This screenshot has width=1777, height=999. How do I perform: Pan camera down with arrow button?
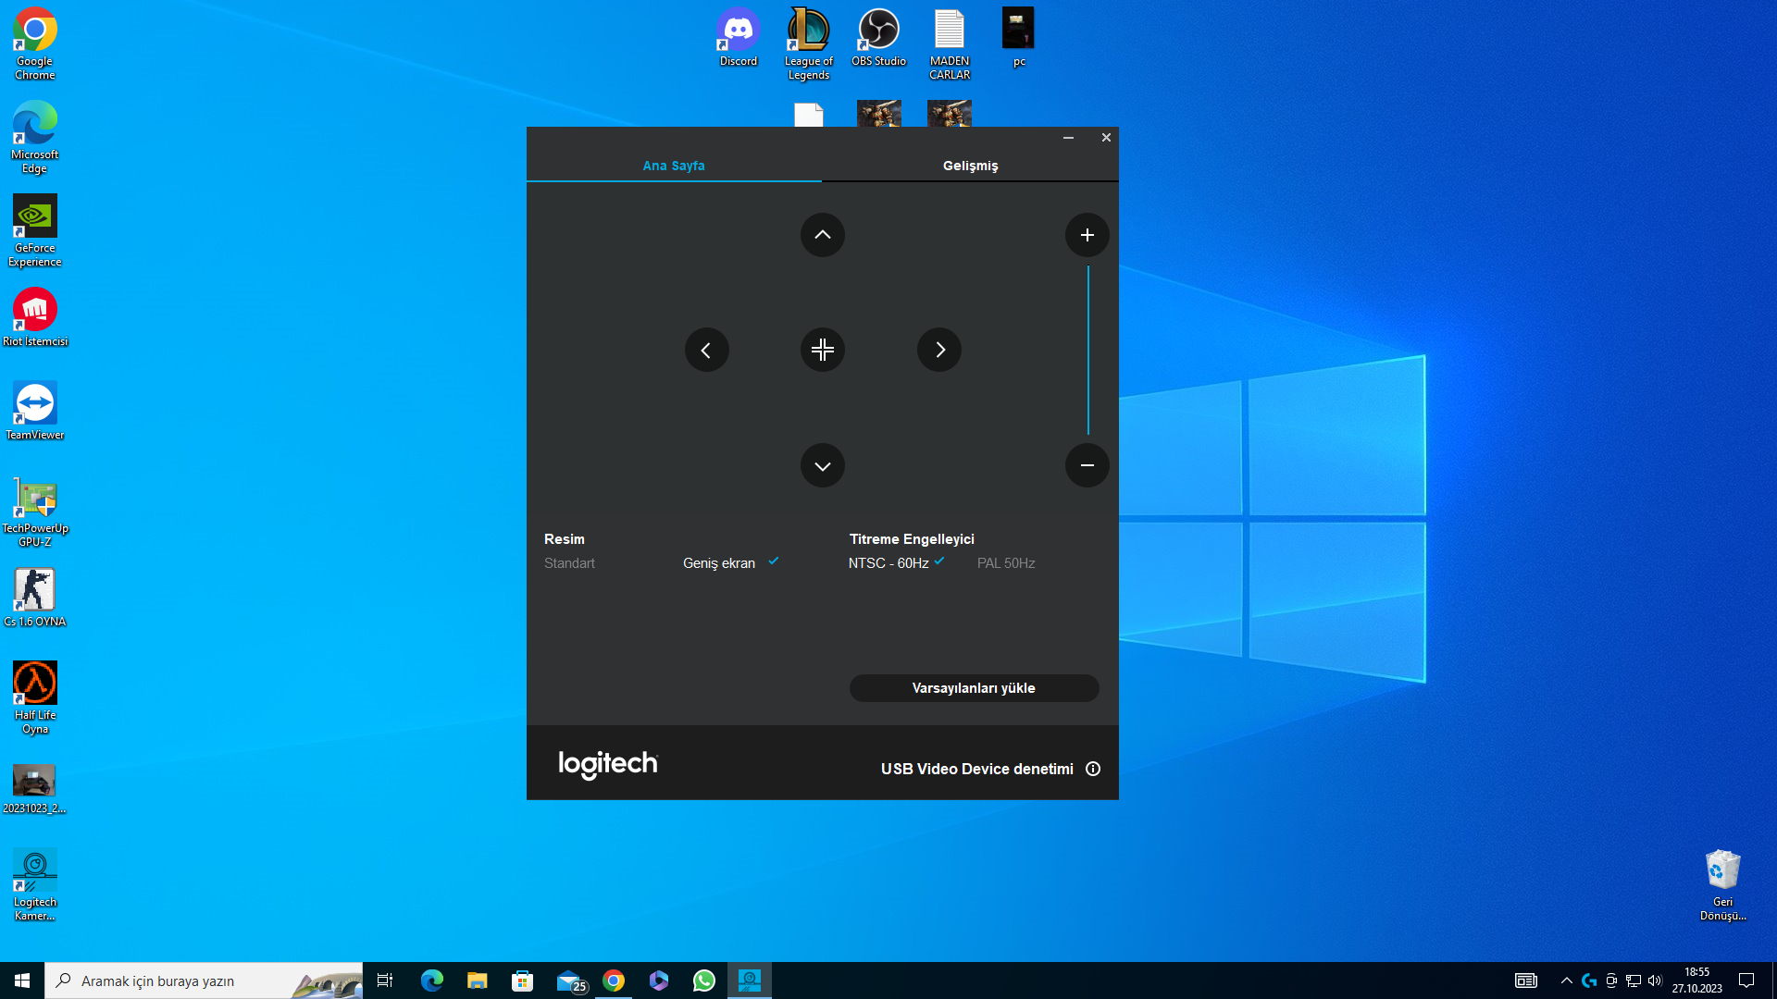[x=822, y=465]
